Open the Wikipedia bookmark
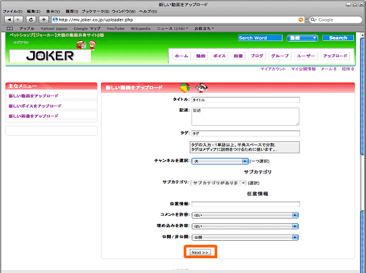Viewport: 366px width, 273px height. 141,28
